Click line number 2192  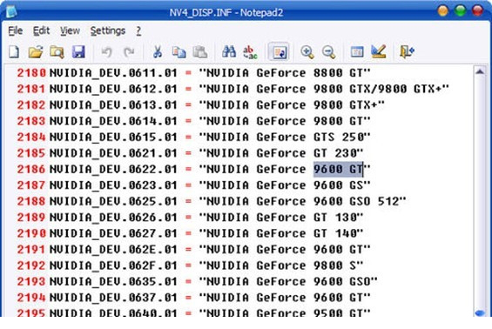31,265
